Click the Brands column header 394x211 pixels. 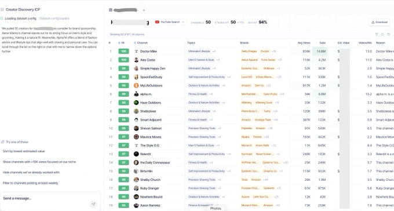pos(245,43)
